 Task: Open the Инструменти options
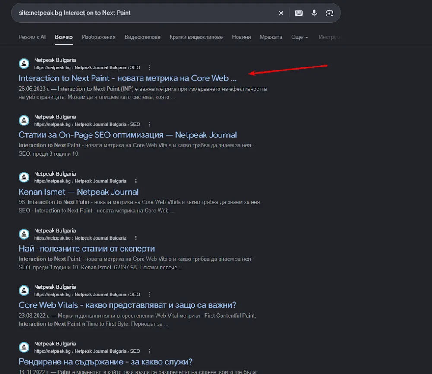[330, 37]
